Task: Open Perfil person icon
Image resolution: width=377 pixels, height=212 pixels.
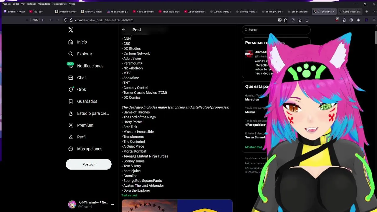Action: point(71,137)
